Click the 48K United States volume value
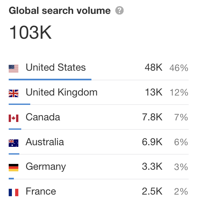This screenshot has height=202, width=197. click(154, 67)
